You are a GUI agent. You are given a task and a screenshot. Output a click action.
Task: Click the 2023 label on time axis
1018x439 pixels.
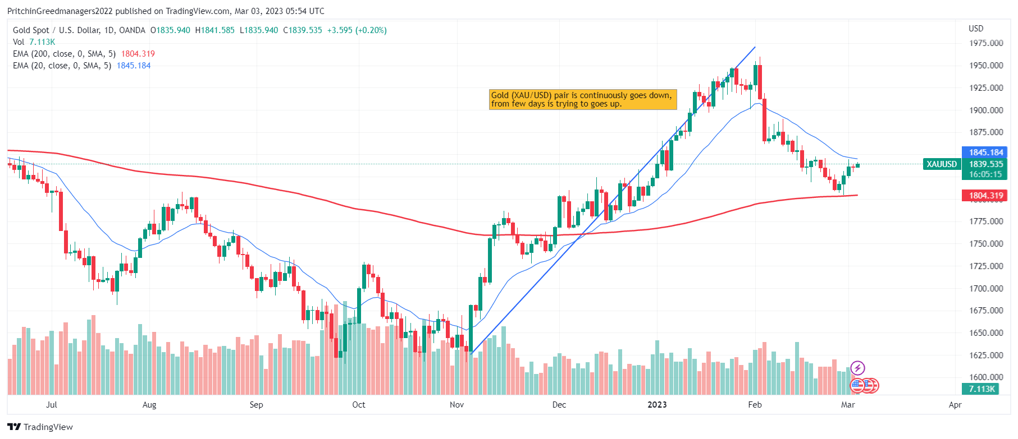[658, 405]
